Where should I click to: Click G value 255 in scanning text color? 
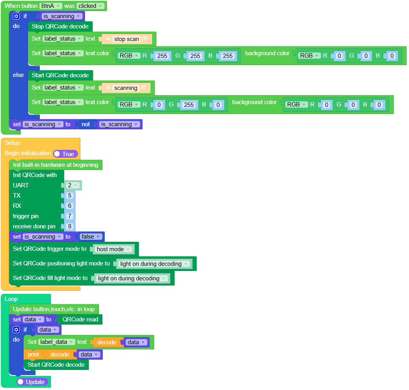pos(189,104)
